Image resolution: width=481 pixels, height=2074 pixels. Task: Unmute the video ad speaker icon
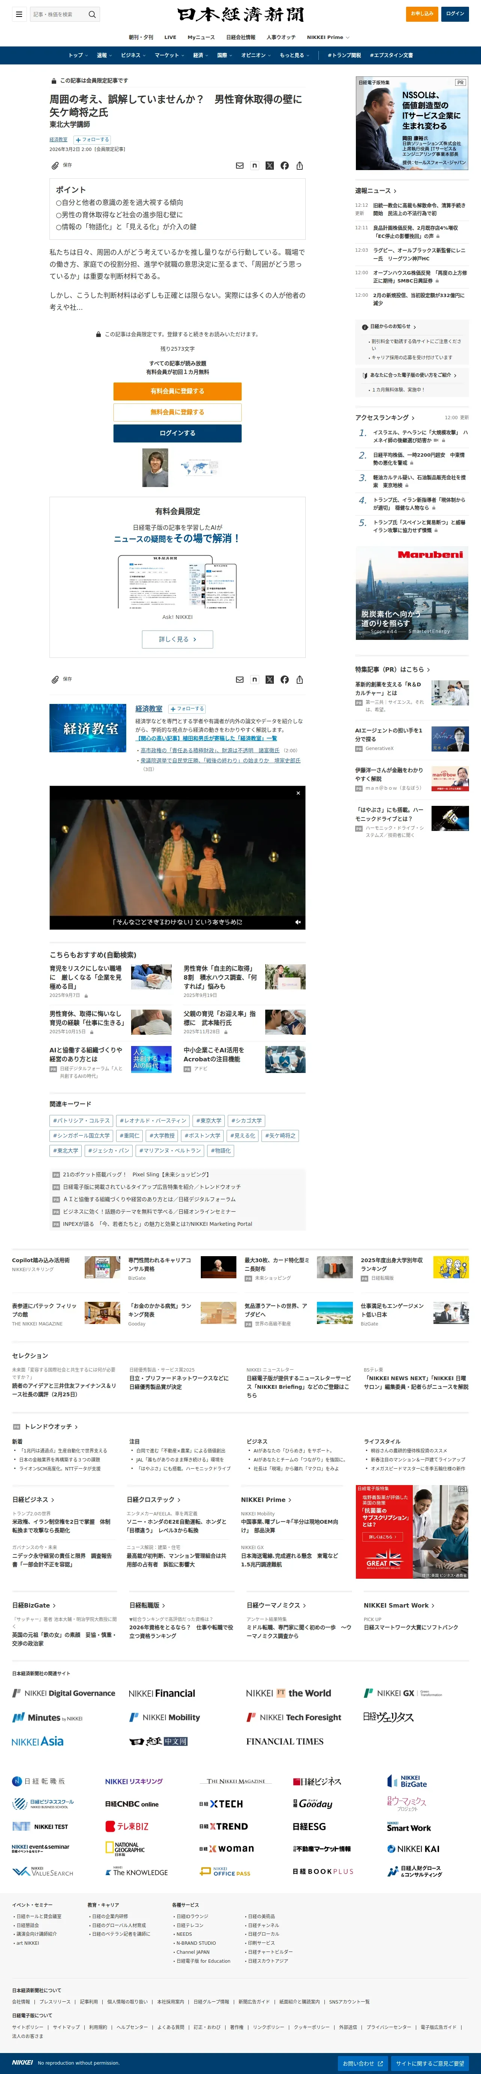point(297,922)
